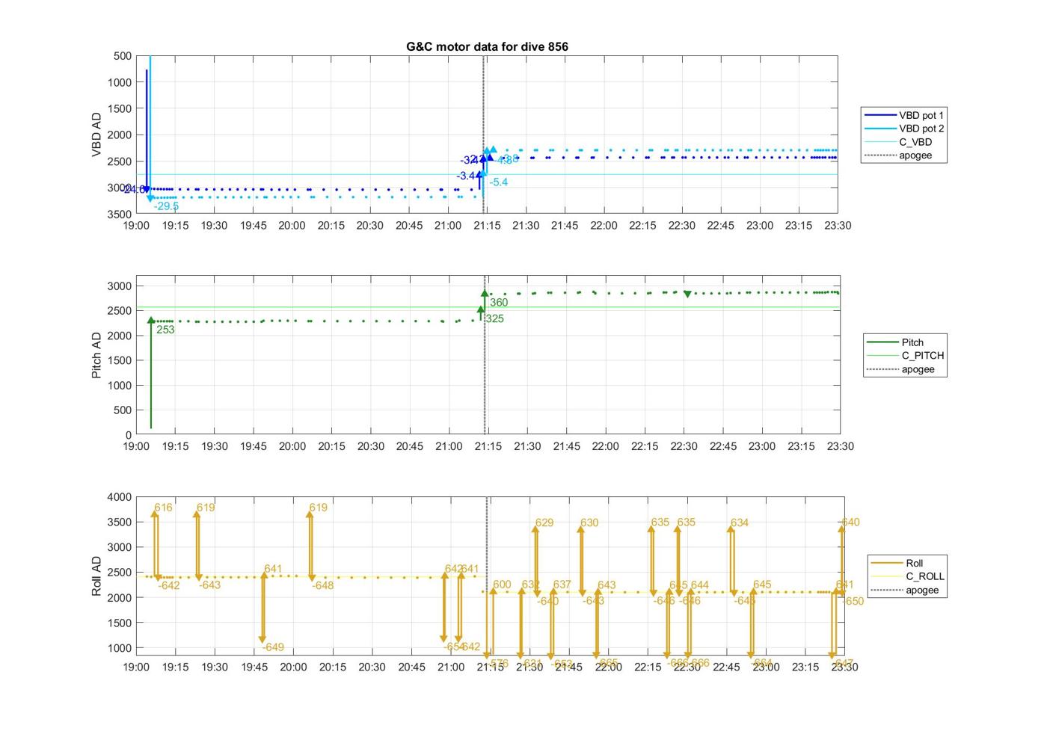
Task: Click the 2000 tick on VBD y-axis
Action: [x=120, y=135]
